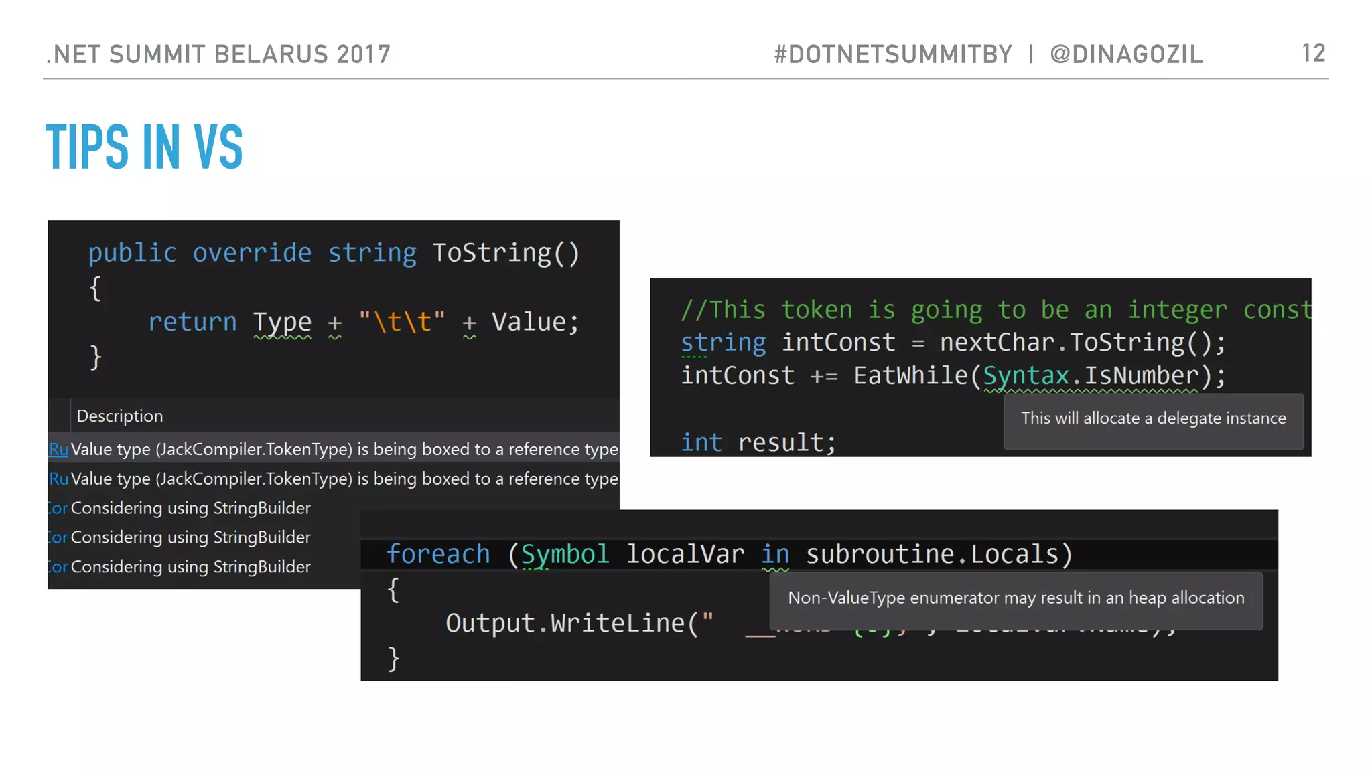Click 'int result;' declaration
This screenshot has width=1372, height=771.
(758, 442)
